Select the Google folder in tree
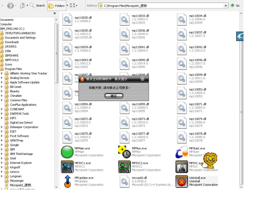This screenshot has height=202, width=269. [x=14, y=145]
